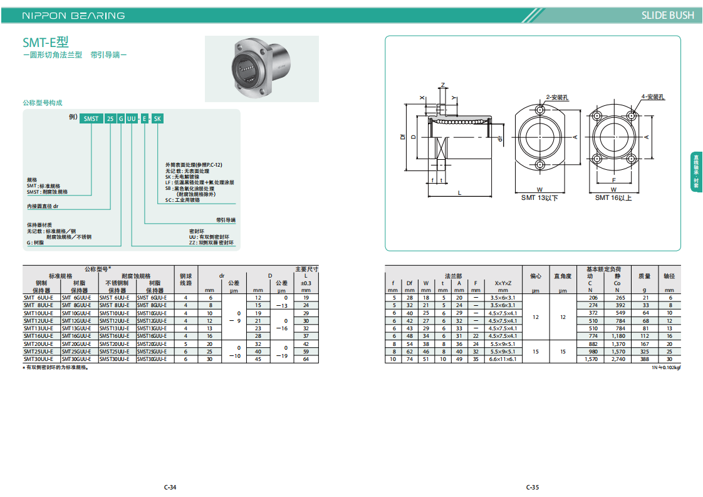Screen dimensions: 703x497
Task: Click the 1,180 static load value
Action: pos(618,336)
